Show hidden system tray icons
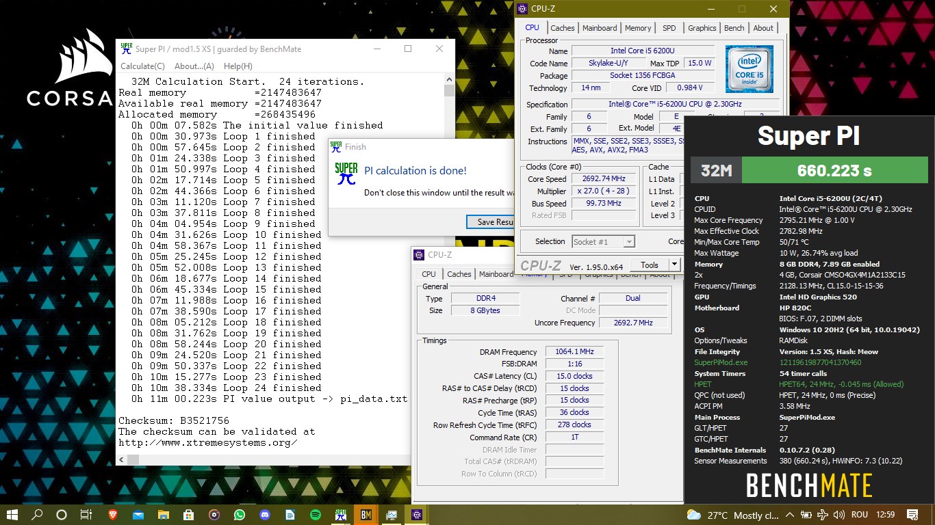 coord(791,515)
